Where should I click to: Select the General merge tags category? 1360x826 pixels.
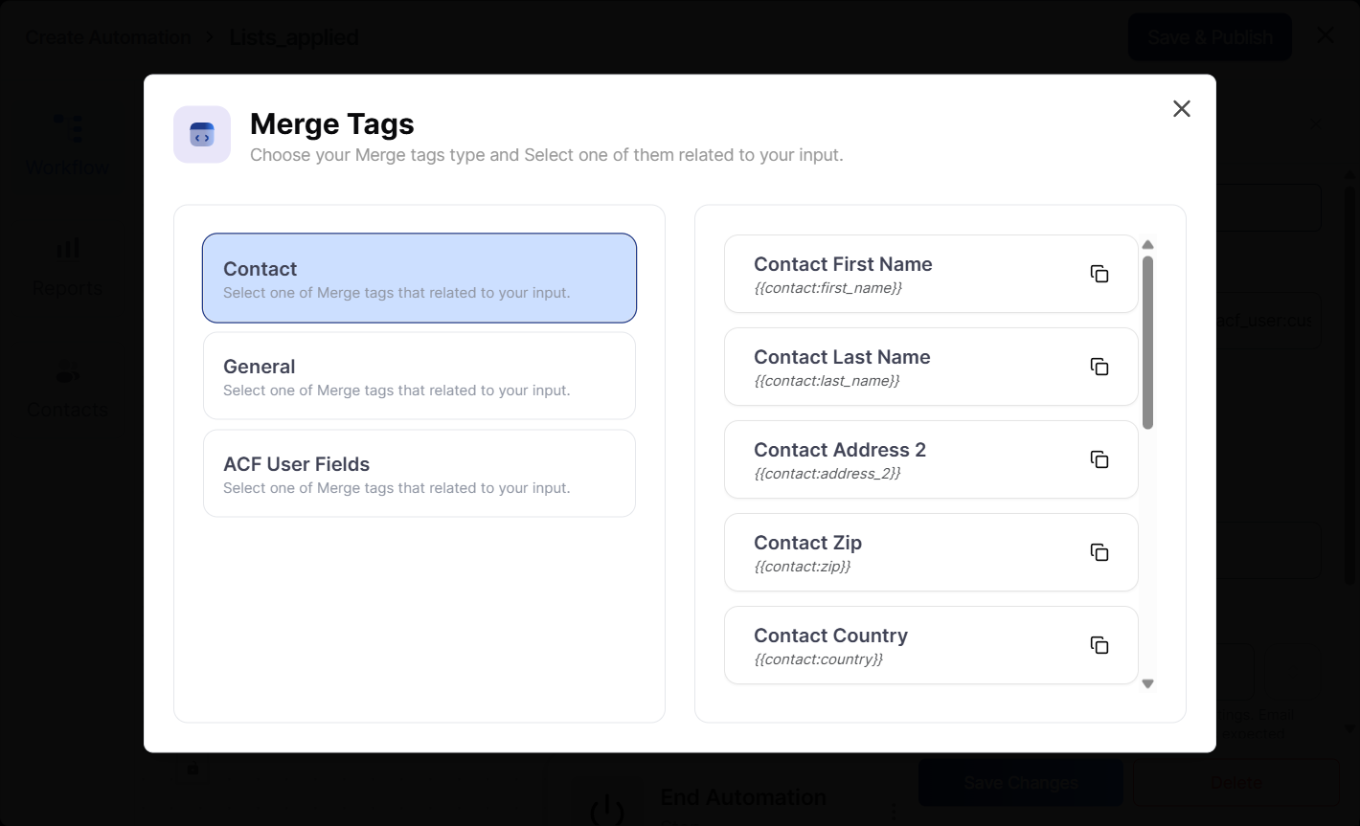(419, 375)
